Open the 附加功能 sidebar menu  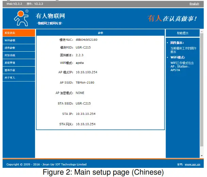[19, 55]
